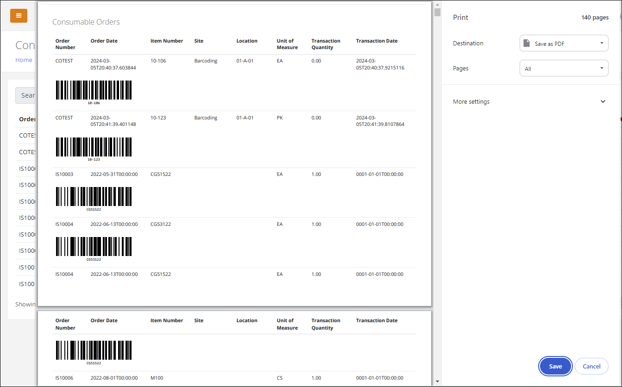Click the Pages label
Screen dimensions: 622x387
click(x=460, y=69)
